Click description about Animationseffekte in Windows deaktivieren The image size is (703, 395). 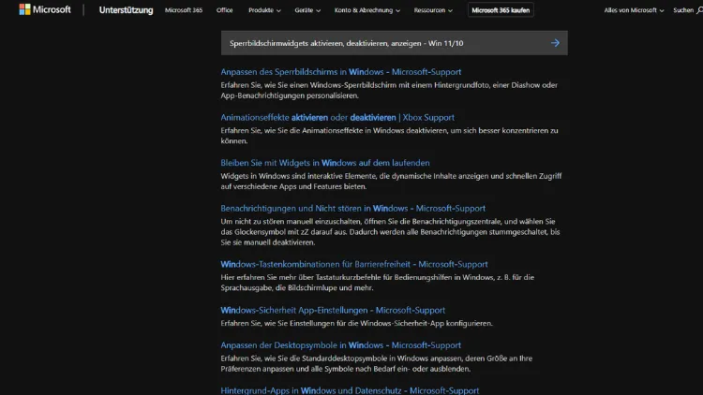coord(389,136)
